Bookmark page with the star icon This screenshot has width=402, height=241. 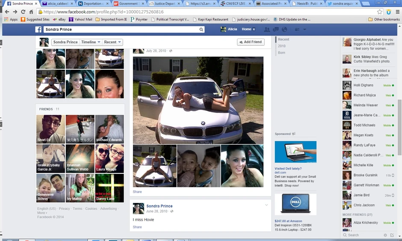[x=380, y=12]
